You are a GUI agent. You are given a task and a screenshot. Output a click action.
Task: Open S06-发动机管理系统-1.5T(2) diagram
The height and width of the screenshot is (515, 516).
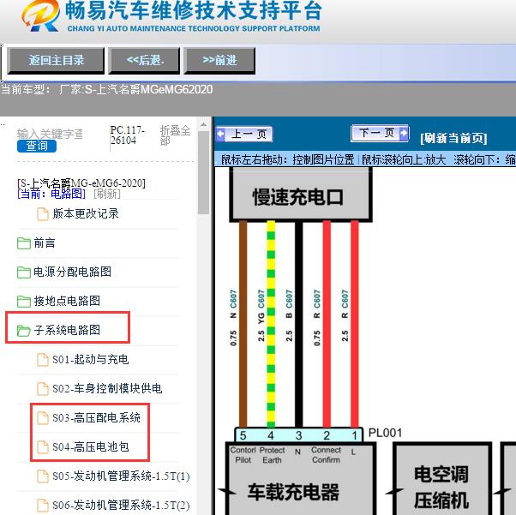[121, 505]
